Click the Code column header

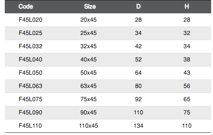pyautogui.click(x=26, y=6)
